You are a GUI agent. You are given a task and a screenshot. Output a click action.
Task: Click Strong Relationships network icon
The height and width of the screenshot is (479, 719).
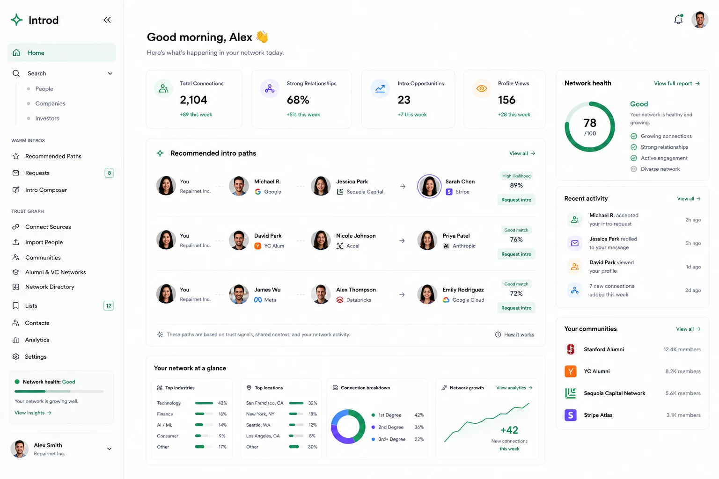pyautogui.click(x=270, y=88)
